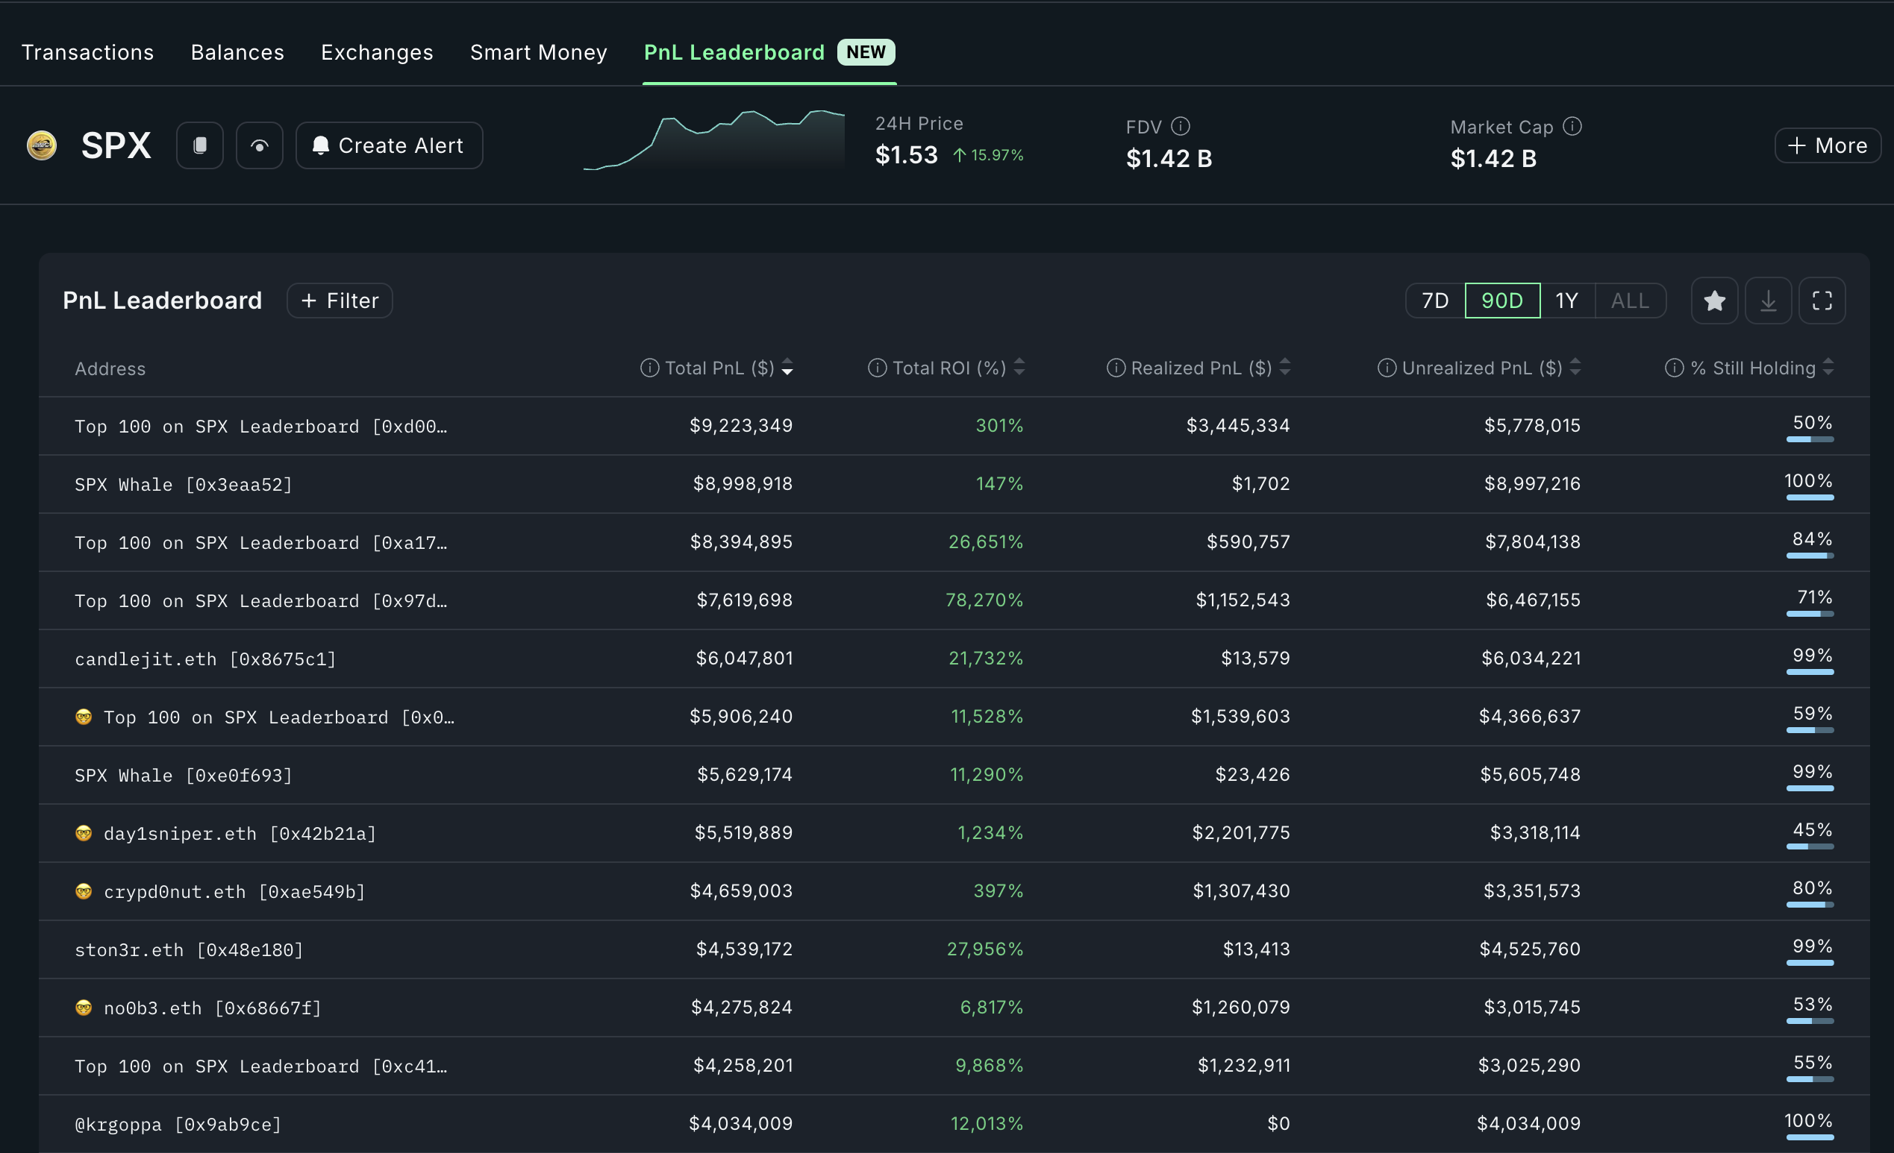Sort by the Realized PnL ($) arrows
The width and height of the screenshot is (1894, 1153).
click(1285, 368)
